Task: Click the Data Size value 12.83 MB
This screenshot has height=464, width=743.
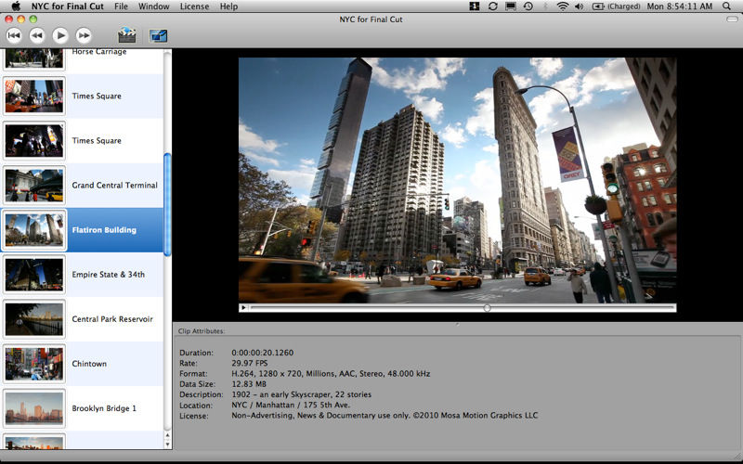Action: pyautogui.click(x=249, y=384)
